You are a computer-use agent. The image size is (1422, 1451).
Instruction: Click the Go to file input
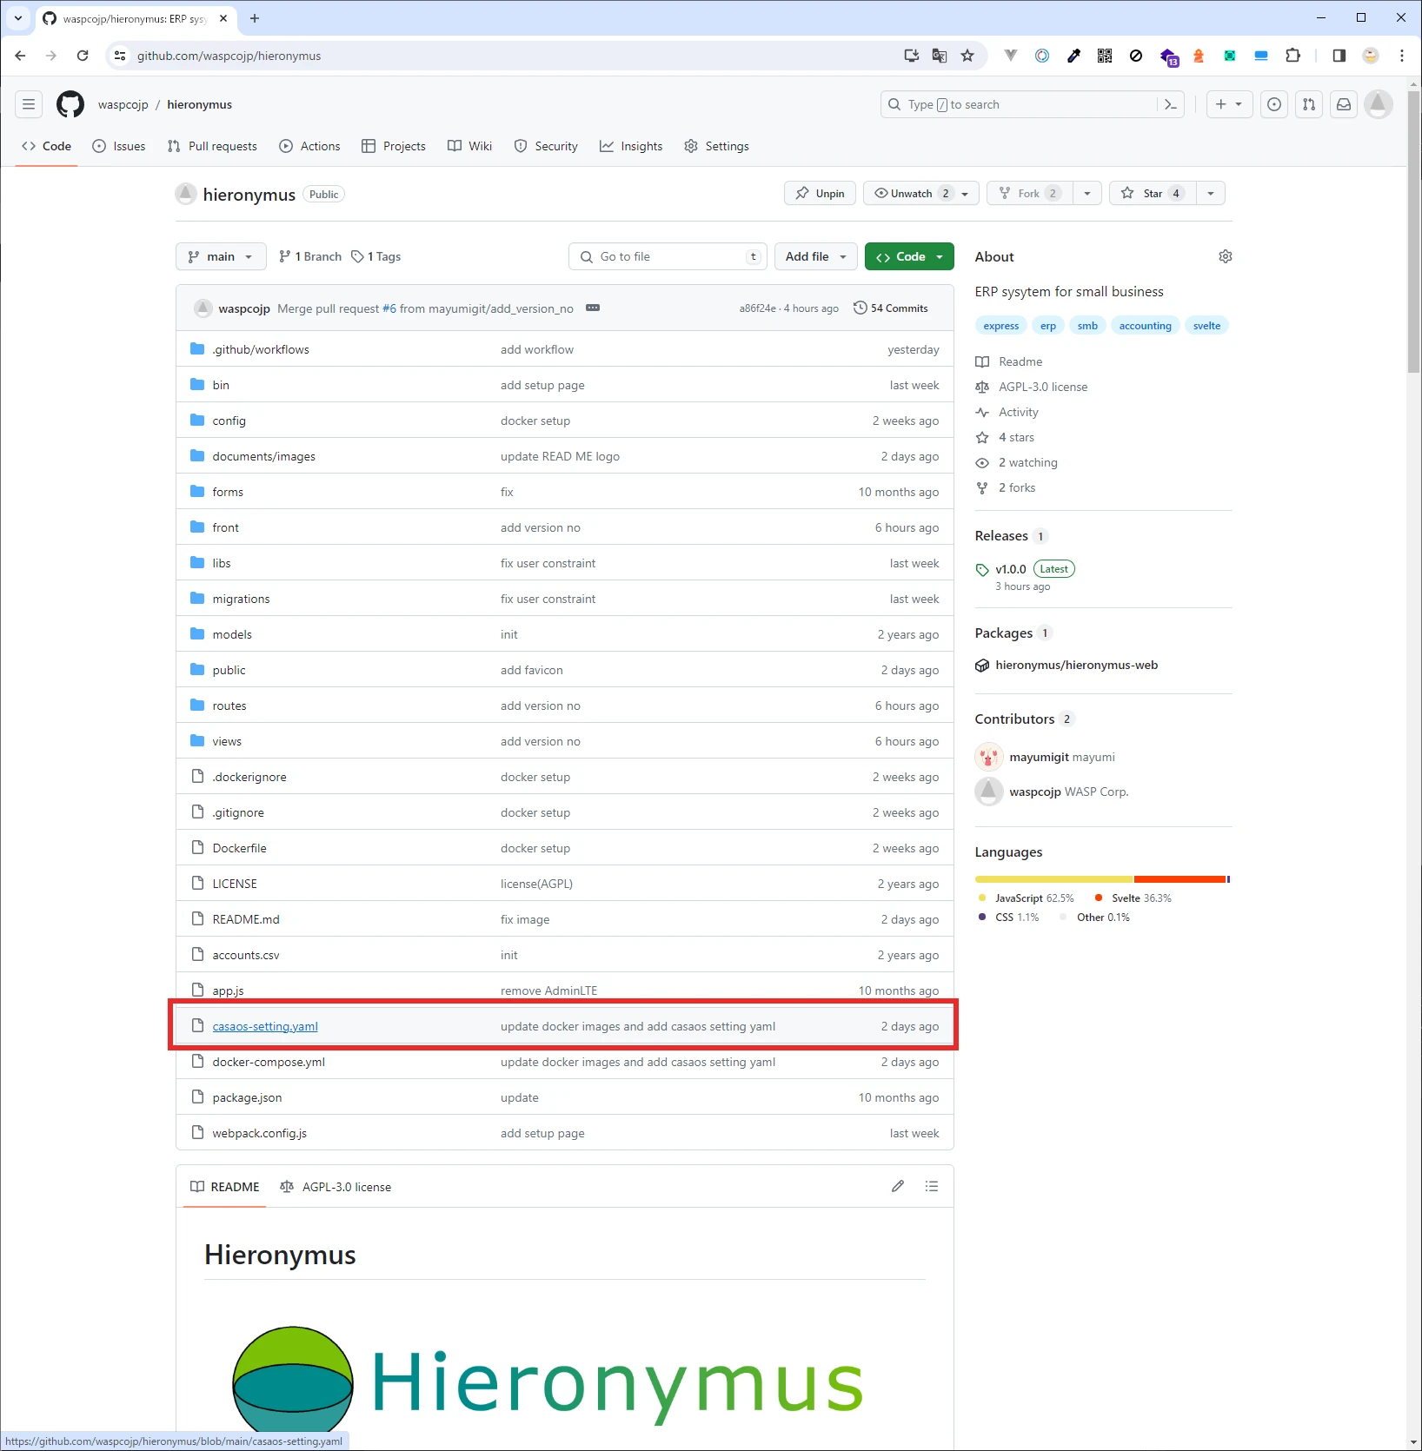pyautogui.click(x=668, y=256)
